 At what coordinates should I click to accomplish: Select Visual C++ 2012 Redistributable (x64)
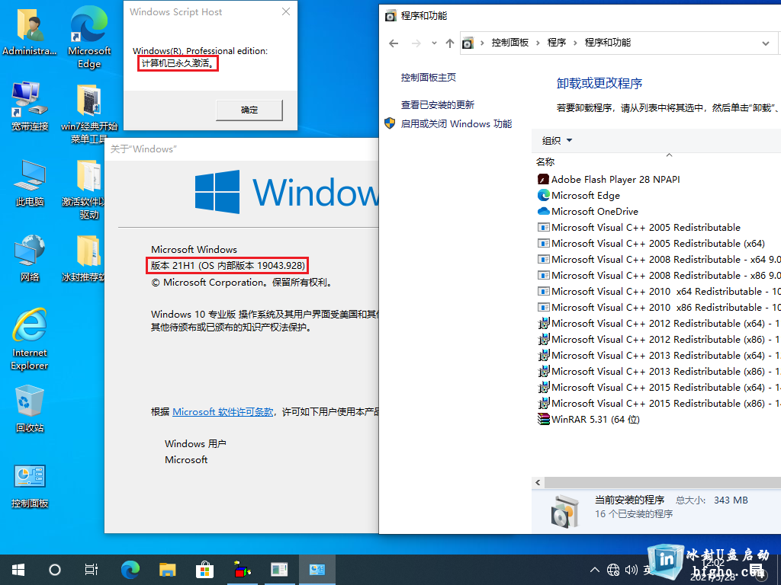(x=659, y=323)
